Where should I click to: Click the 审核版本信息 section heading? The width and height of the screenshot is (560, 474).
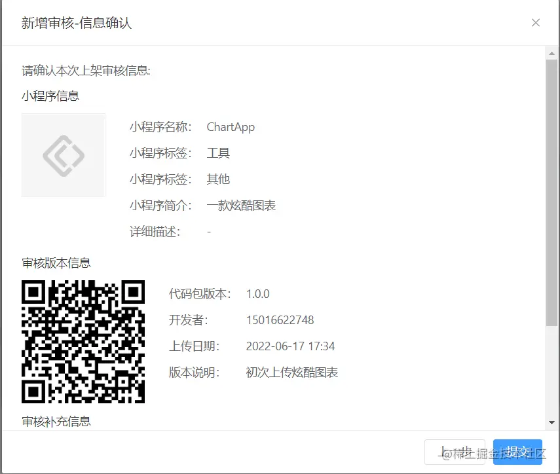56,263
